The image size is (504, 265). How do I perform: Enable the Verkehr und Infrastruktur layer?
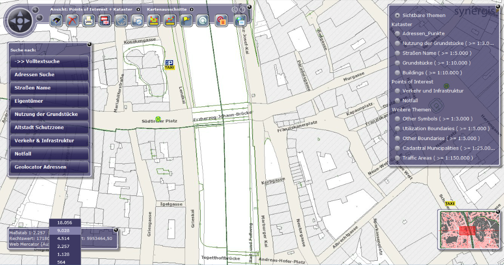pyautogui.click(x=397, y=91)
